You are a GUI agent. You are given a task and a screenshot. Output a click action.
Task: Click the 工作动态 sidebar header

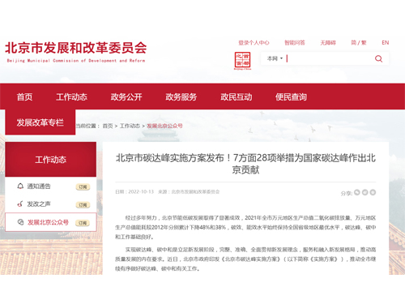[51, 160]
